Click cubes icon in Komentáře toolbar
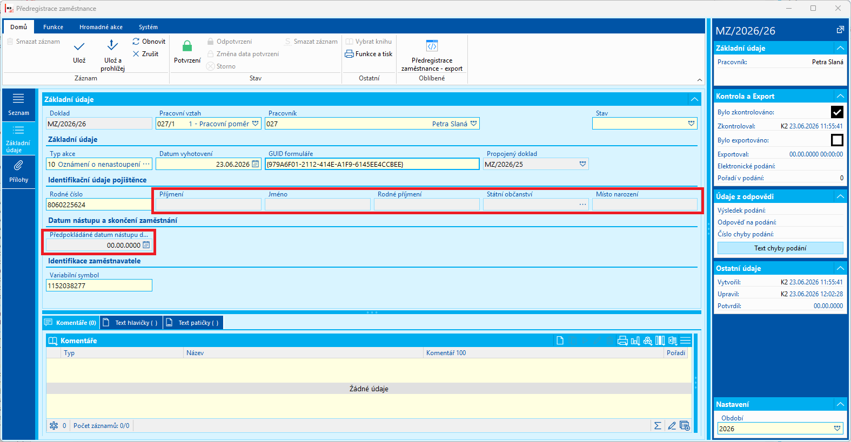 click(648, 341)
